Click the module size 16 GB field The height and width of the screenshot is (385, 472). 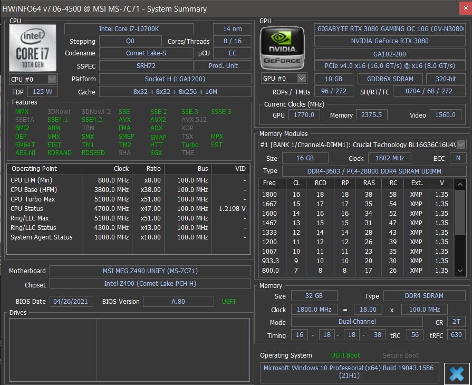coord(305,158)
